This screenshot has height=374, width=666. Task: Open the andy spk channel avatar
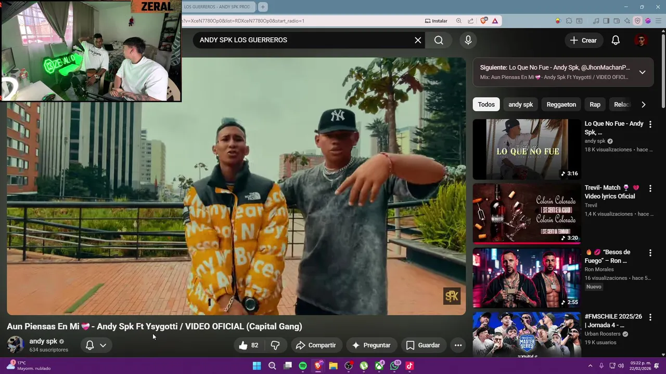pos(15,345)
